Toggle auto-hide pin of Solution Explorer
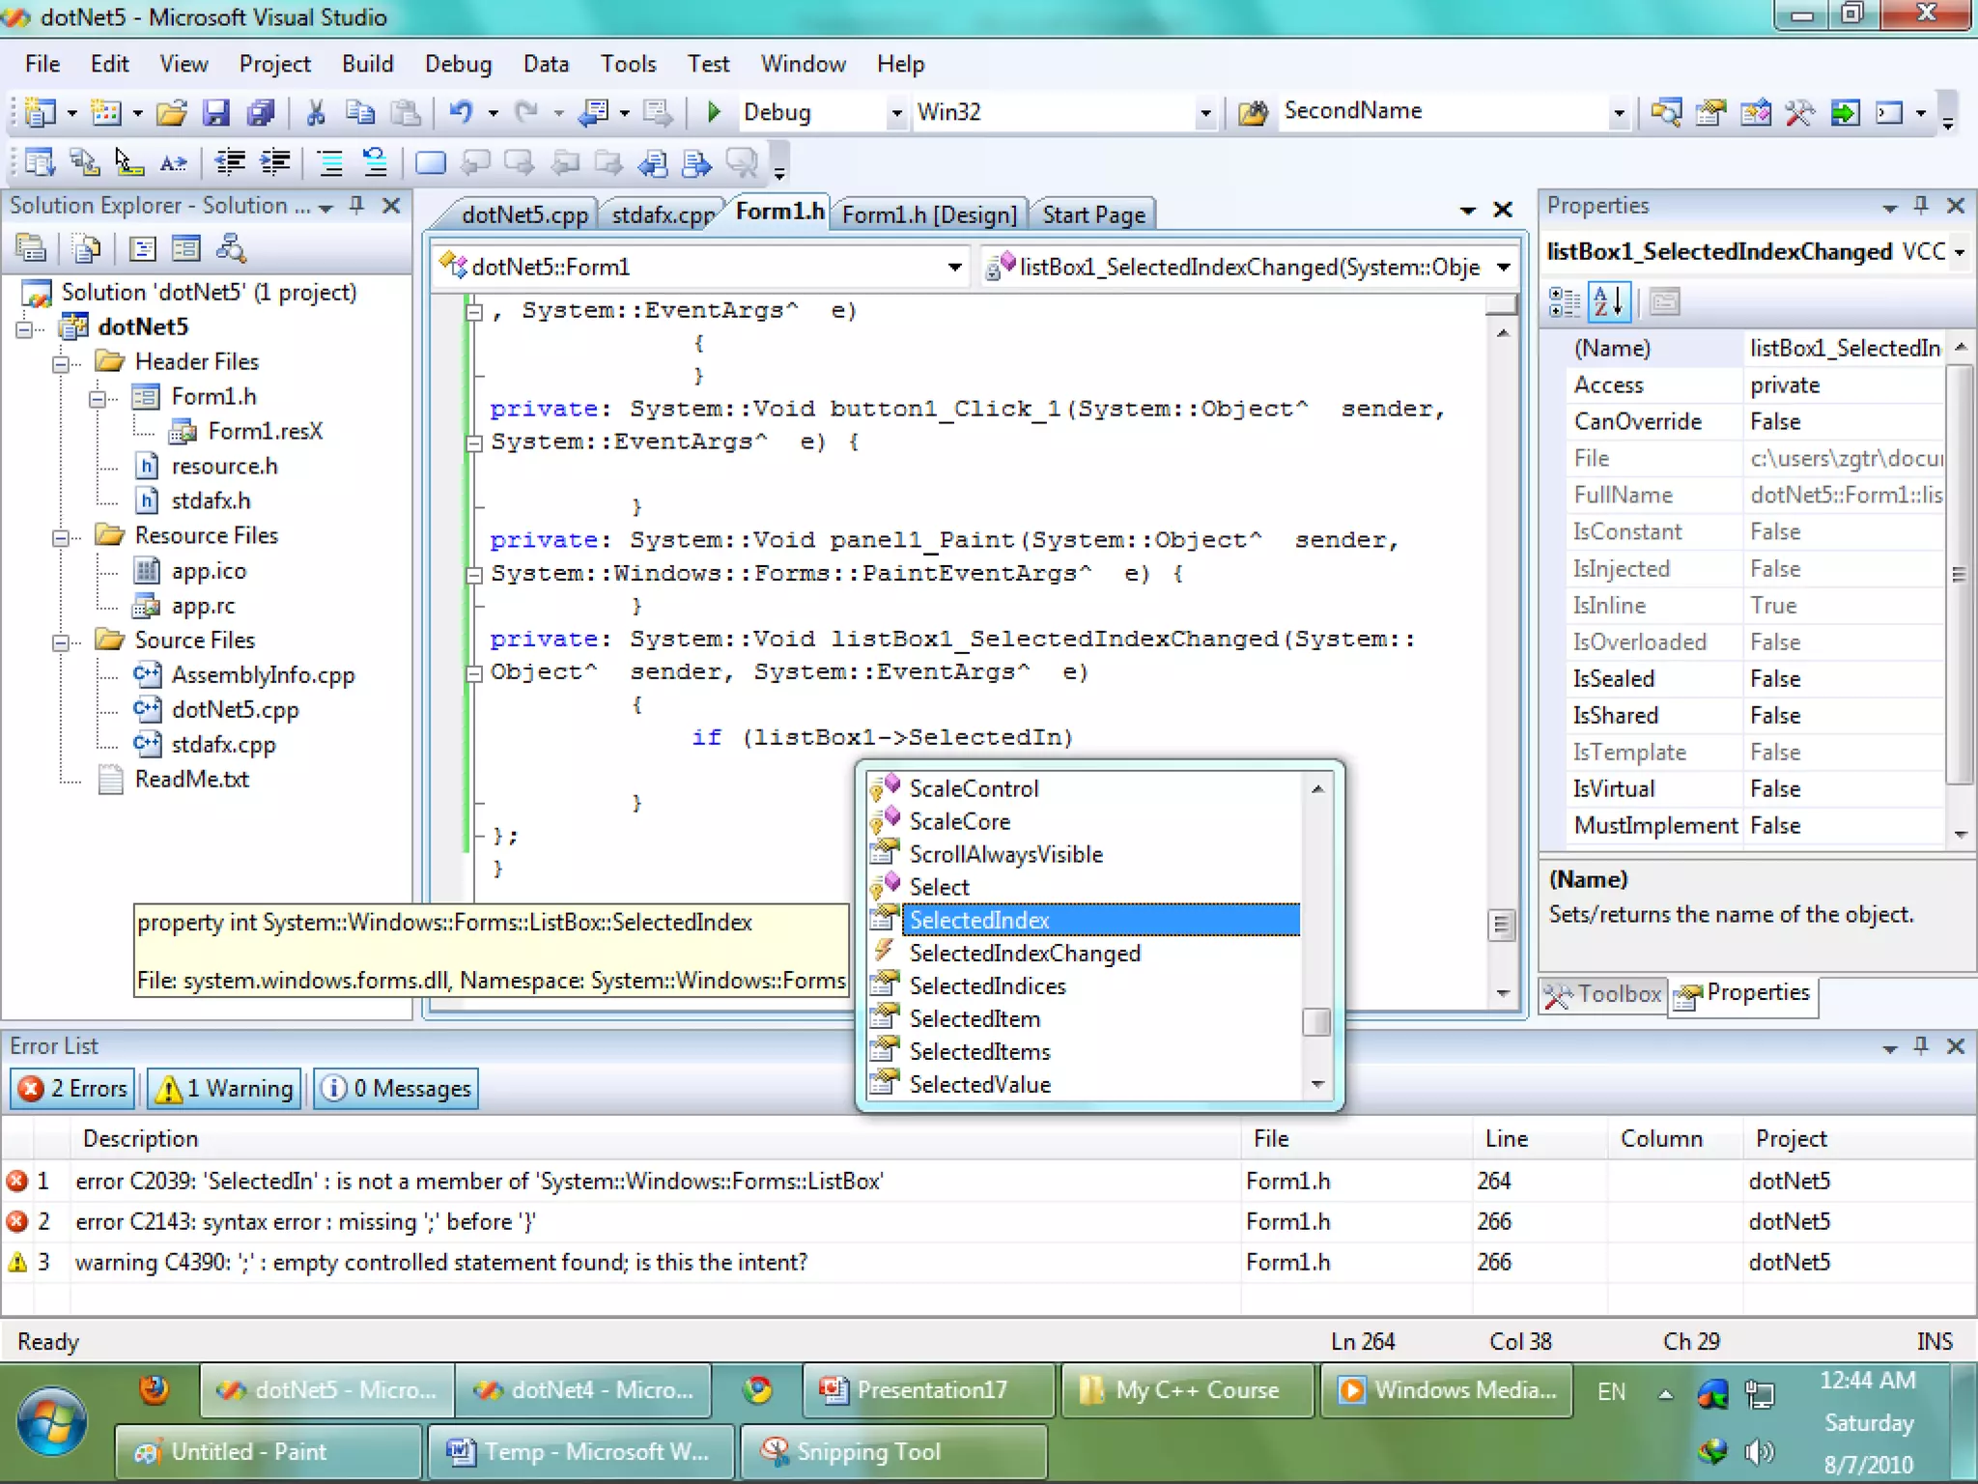The image size is (1978, 1484). pos(356,206)
